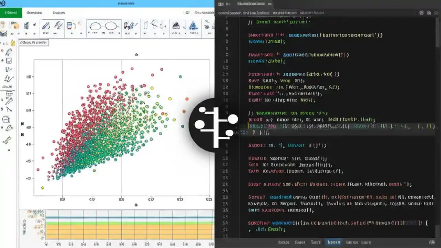The width and height of the screenshot is (441, 248).
Task: Click the leftmost status bar label at the editor bottom
Action: pos(284,242)
